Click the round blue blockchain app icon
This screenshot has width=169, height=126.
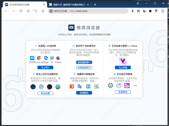pyautogui.click(x=119, y=86)
